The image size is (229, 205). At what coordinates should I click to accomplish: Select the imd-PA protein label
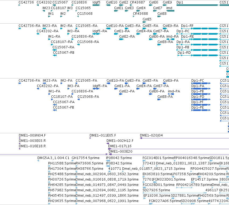point(174,91)
